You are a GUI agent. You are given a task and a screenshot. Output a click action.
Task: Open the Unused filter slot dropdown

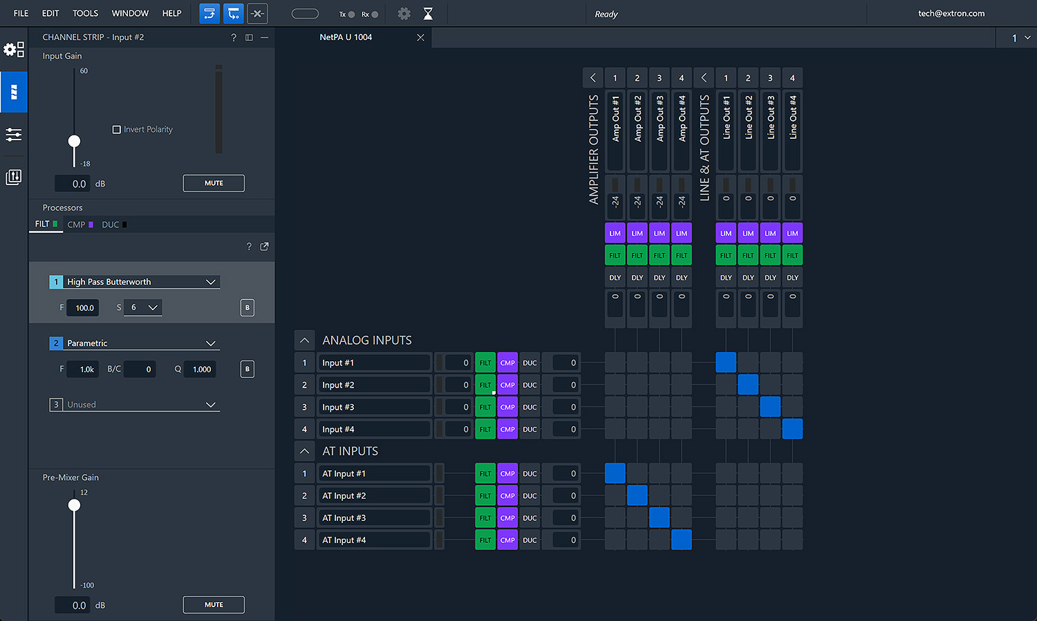point(142,405)
